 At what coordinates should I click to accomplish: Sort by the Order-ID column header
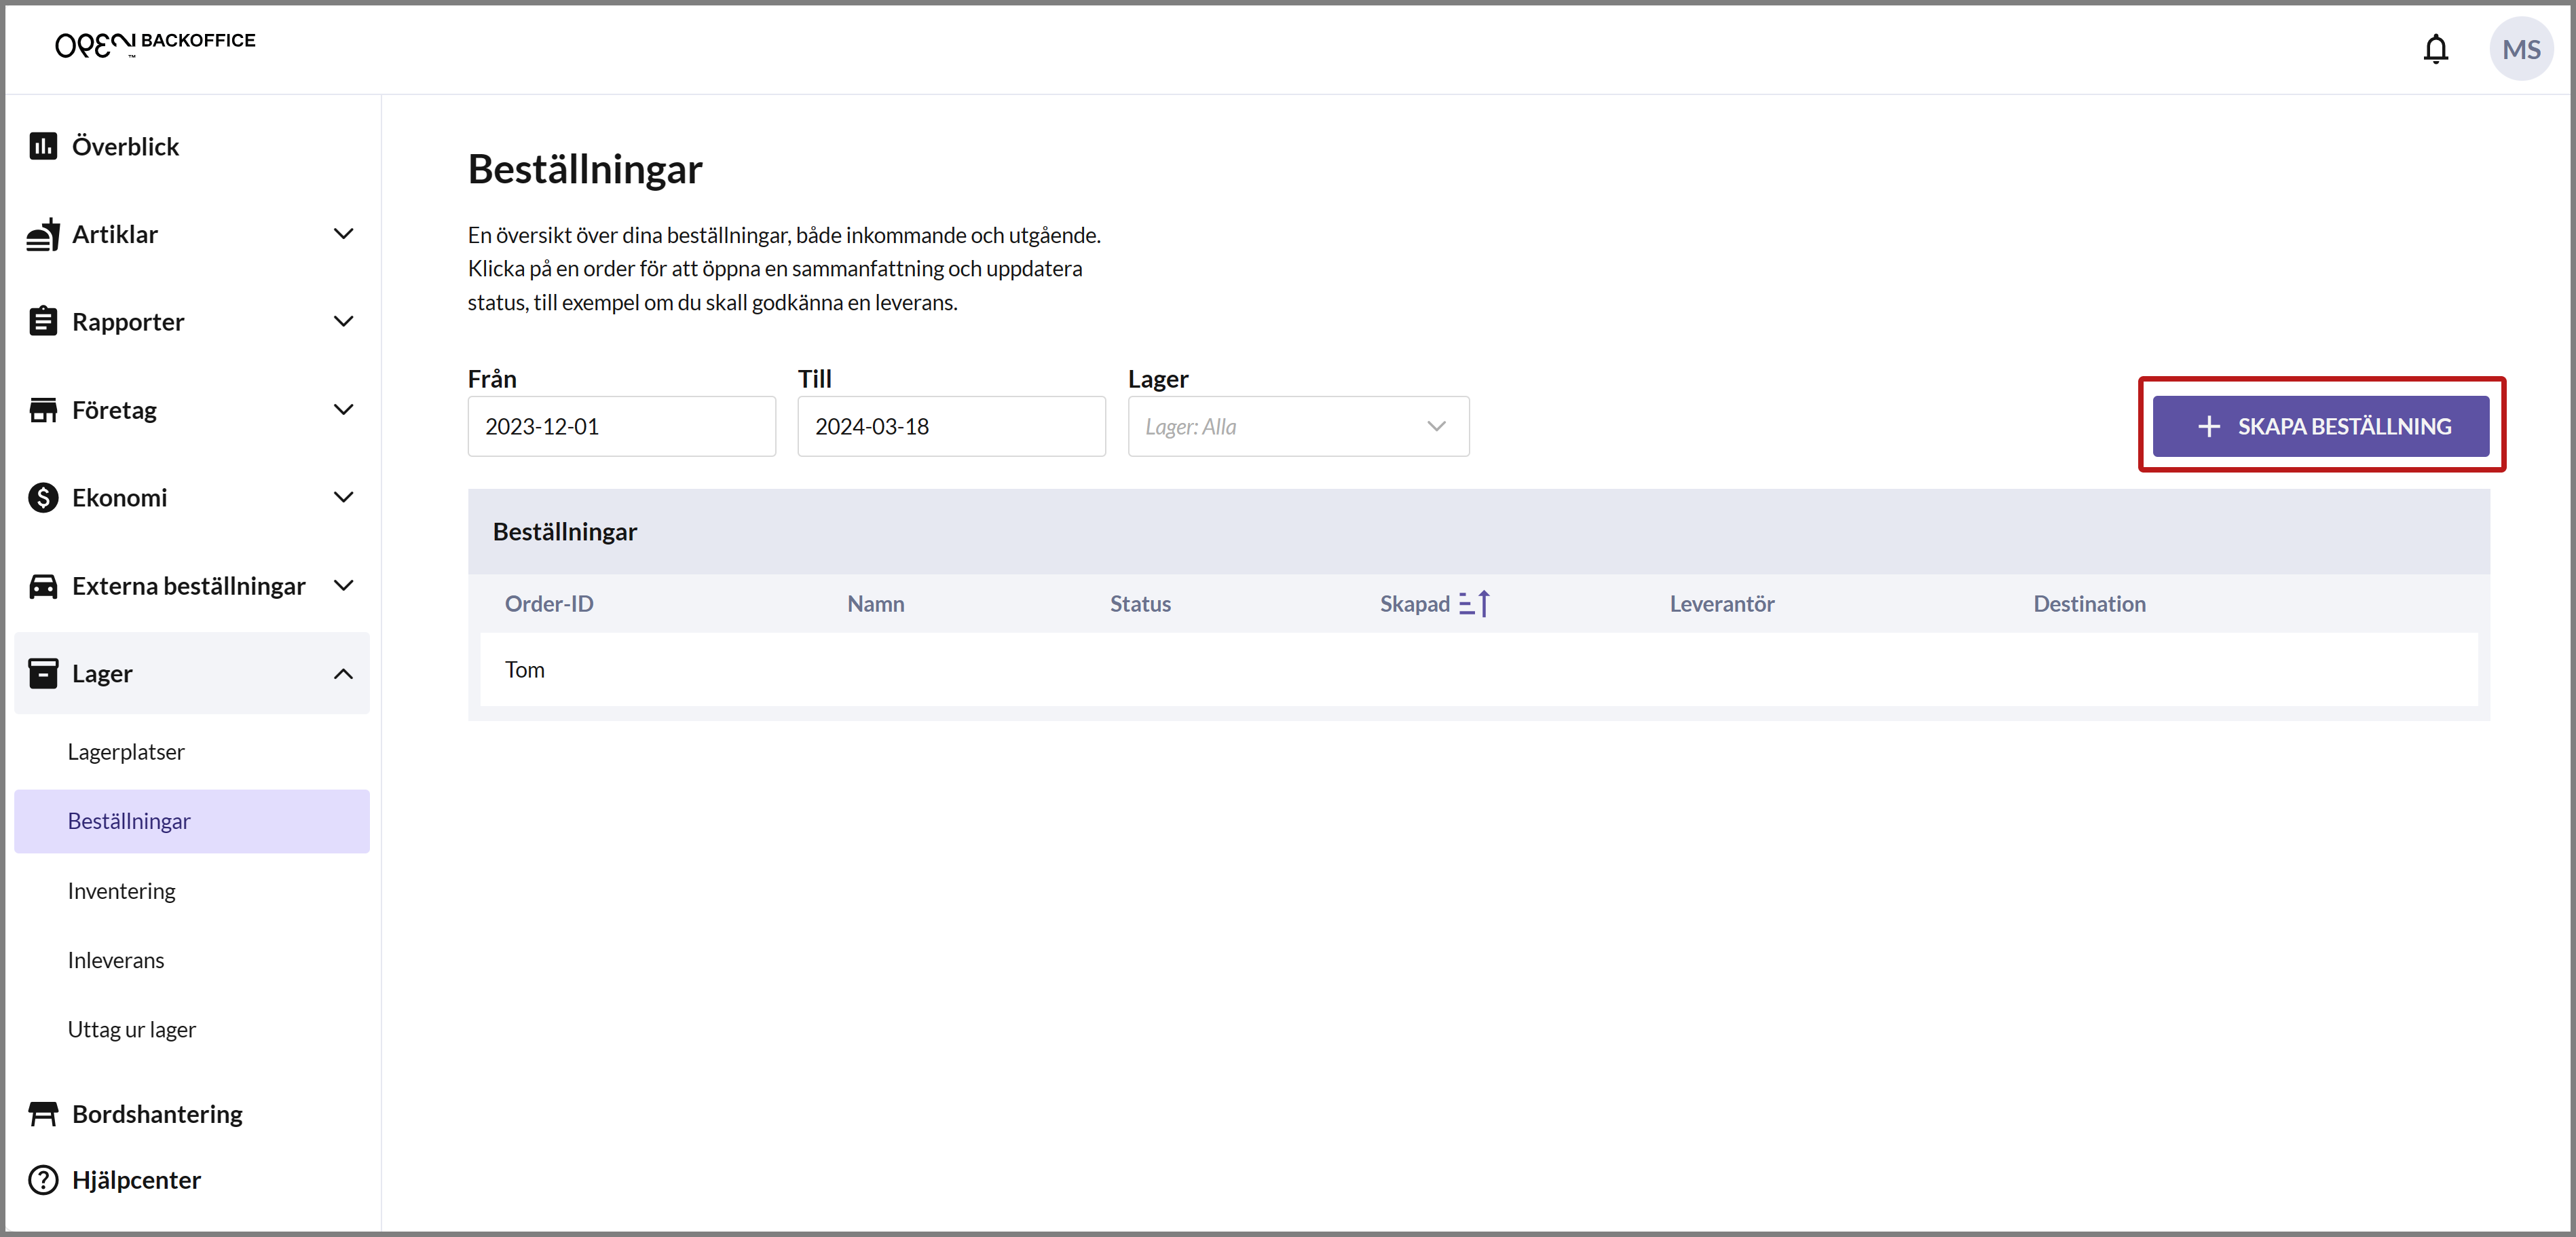(x=549, y=603)
